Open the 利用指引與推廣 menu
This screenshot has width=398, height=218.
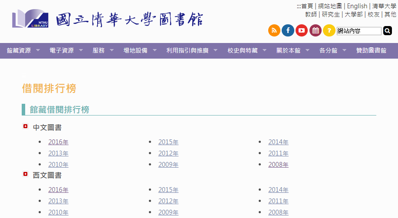[x=187, y=50]
